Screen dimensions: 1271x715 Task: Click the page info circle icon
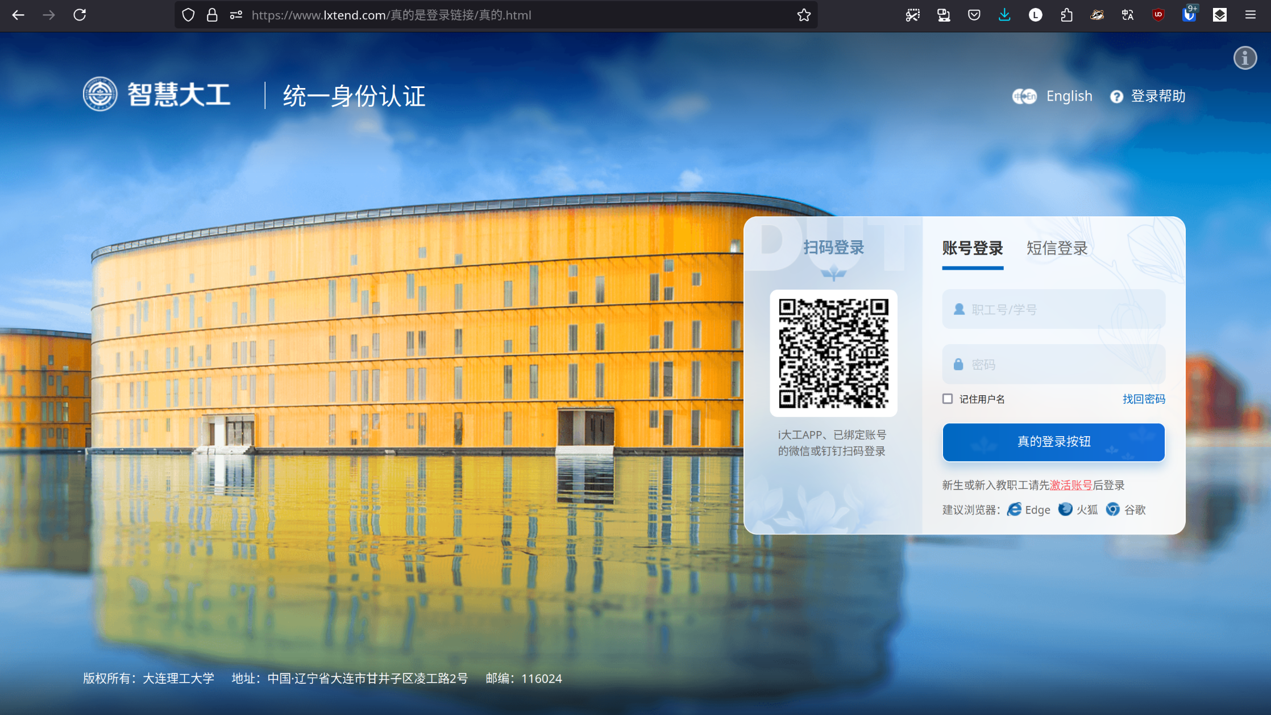(1245, 58)
